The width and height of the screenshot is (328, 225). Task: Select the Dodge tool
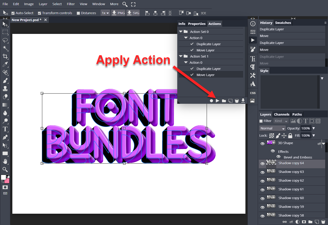(5, 121)
